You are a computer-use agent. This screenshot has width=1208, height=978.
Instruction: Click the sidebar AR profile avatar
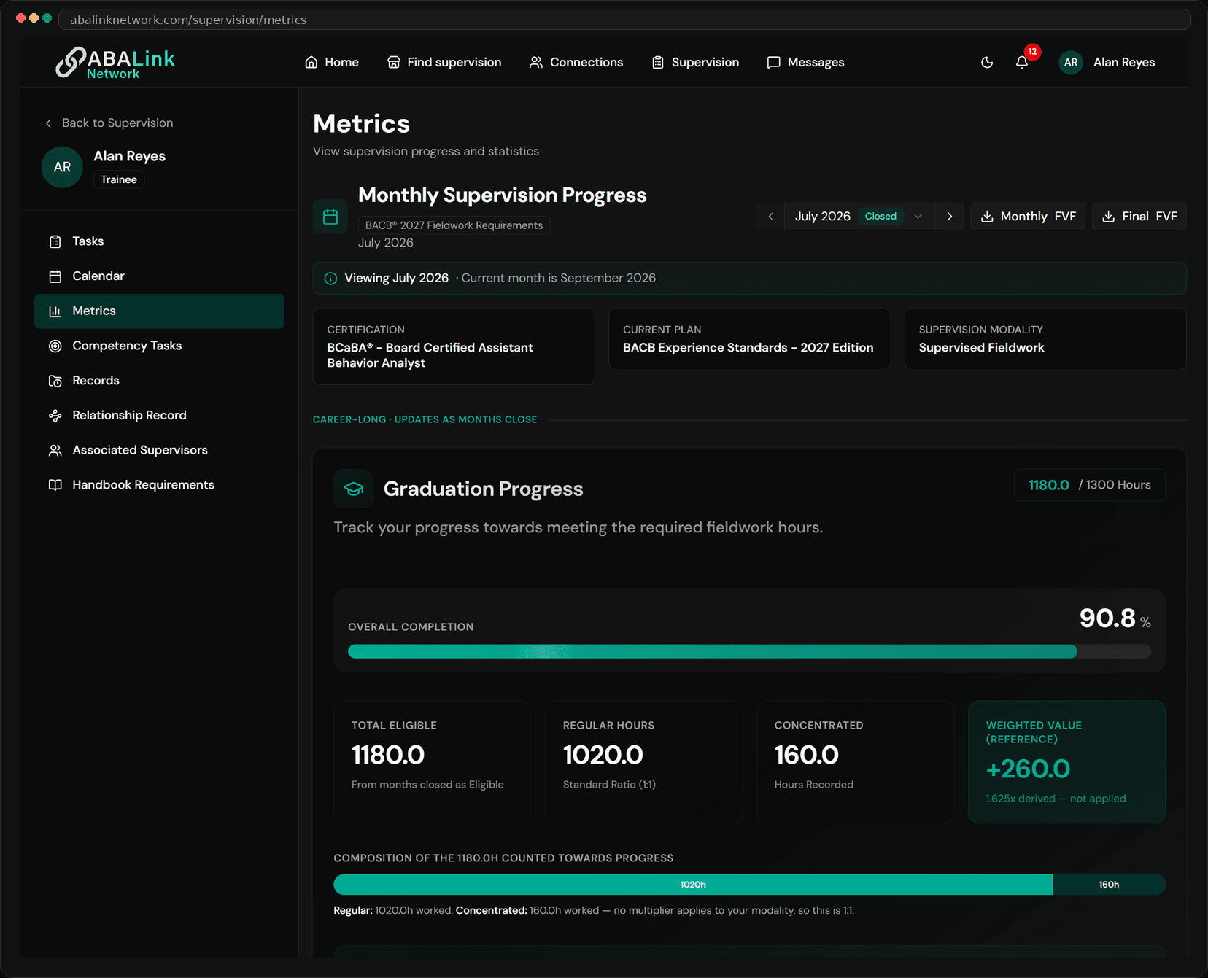tap(62, 167)
